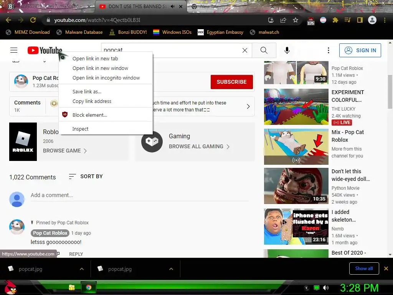Open the volume control in system tray

pos(325,288)
